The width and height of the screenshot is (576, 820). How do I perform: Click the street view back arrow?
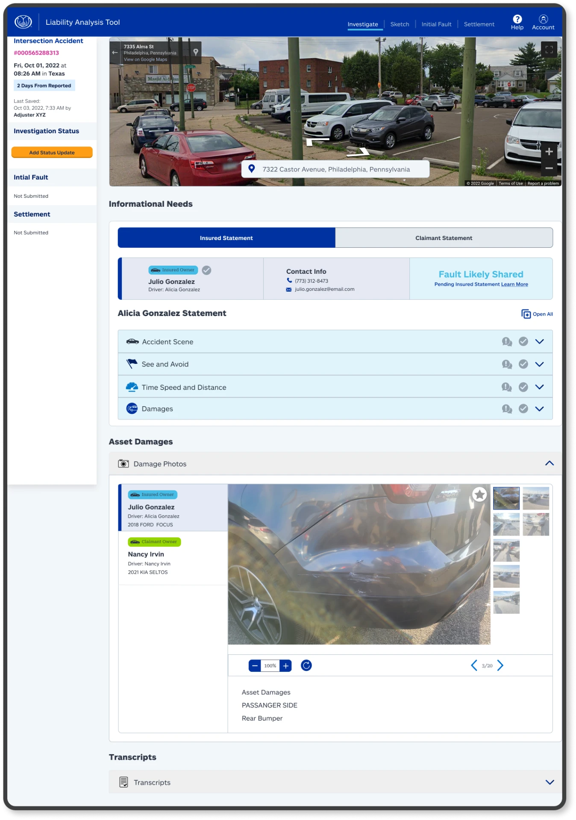coord(115,53)
